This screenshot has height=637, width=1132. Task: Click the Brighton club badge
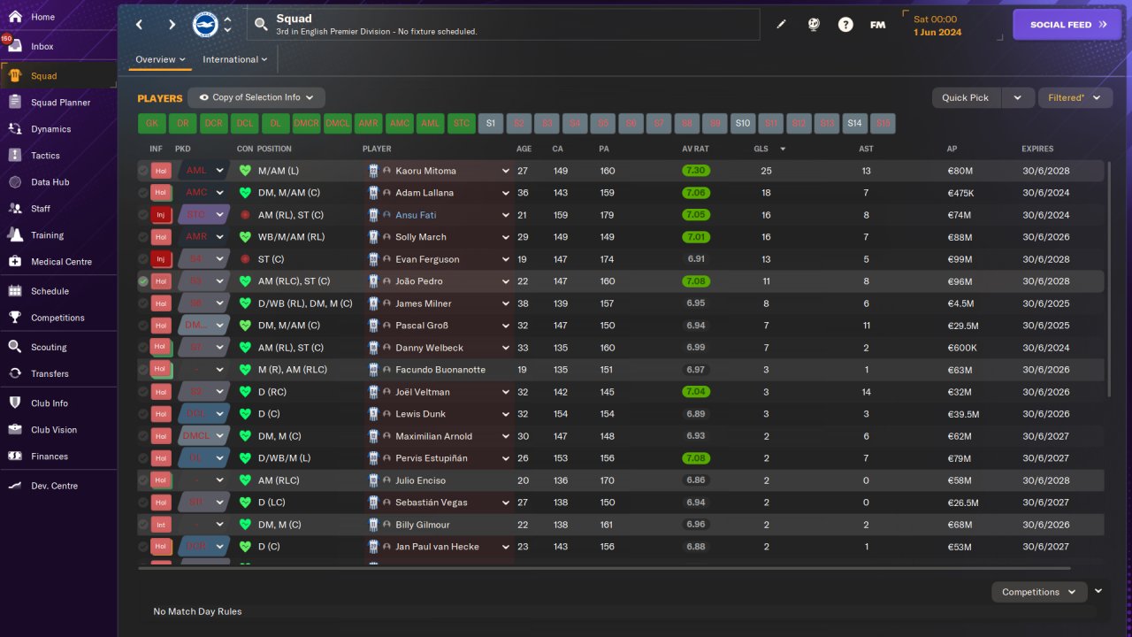[205, 24]
